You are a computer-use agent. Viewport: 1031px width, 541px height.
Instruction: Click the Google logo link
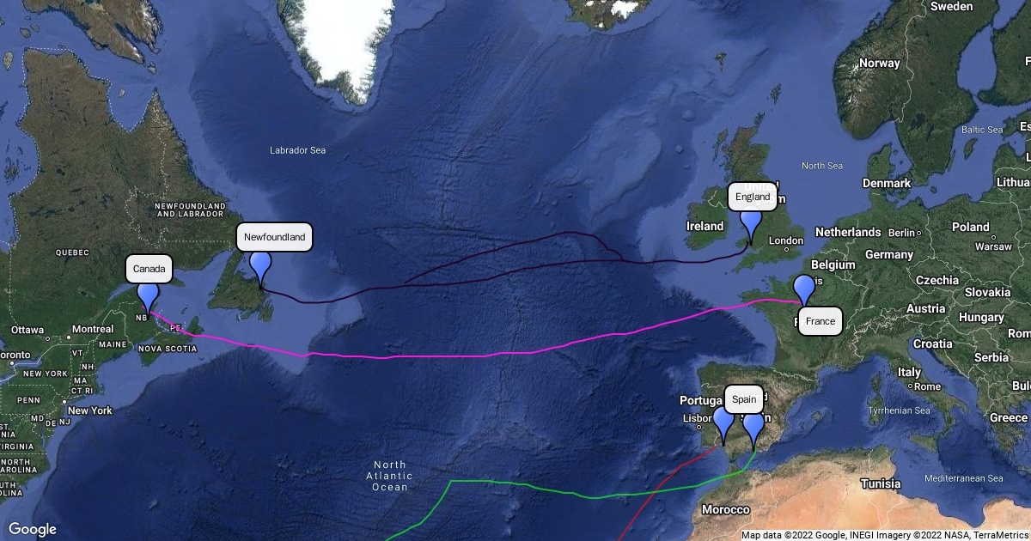coord(33,529)
